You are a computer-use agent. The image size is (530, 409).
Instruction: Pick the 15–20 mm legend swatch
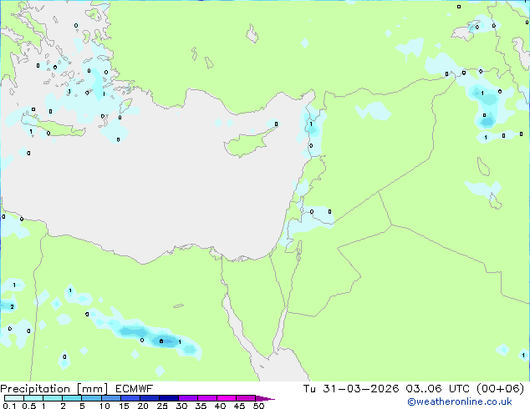(x=130, y=398)
